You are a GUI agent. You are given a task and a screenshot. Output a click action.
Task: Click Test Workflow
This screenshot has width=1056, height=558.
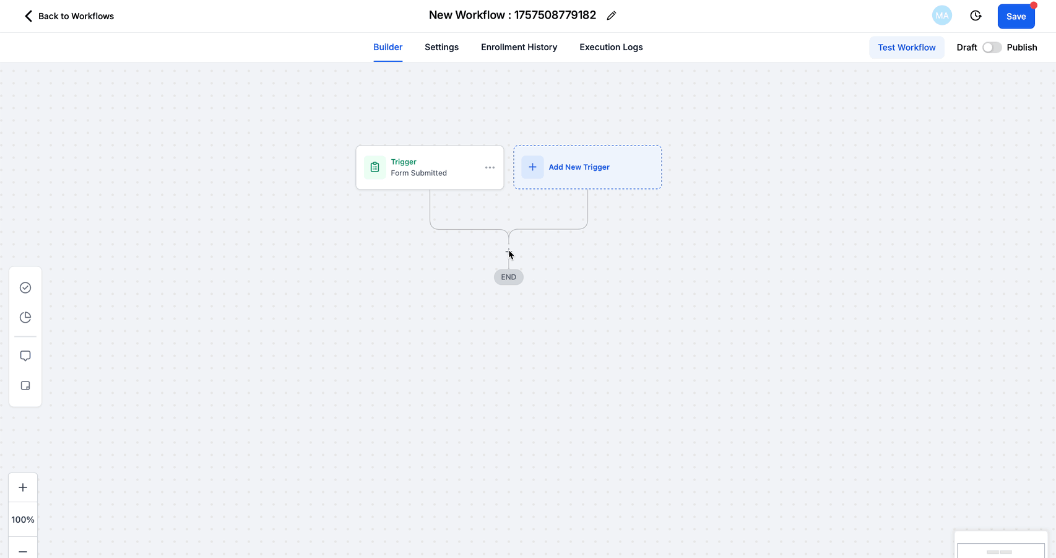[x=906, y=47]
